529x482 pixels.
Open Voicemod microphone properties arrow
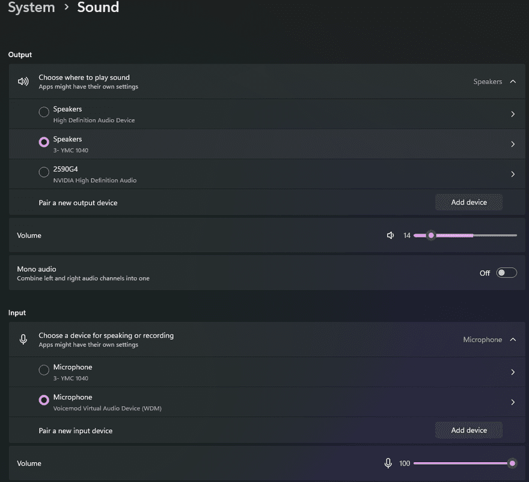(x=513, y=403)
